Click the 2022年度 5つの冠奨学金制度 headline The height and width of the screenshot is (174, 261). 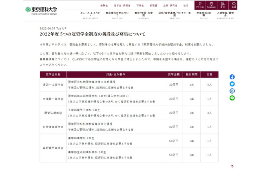(x=93, y=34)
